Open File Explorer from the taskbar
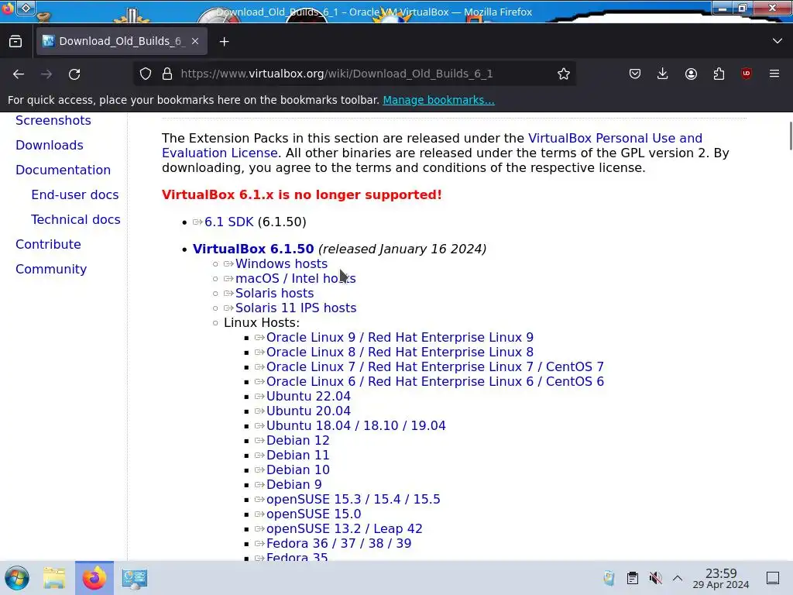Image resolution: width=793 pixels, height=595 pixels. pos(54,578)
